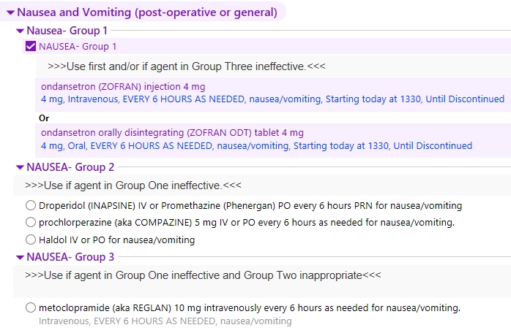Select Haldol IV or PO option
Screen dimensions: 511x333
click(31, 239)
